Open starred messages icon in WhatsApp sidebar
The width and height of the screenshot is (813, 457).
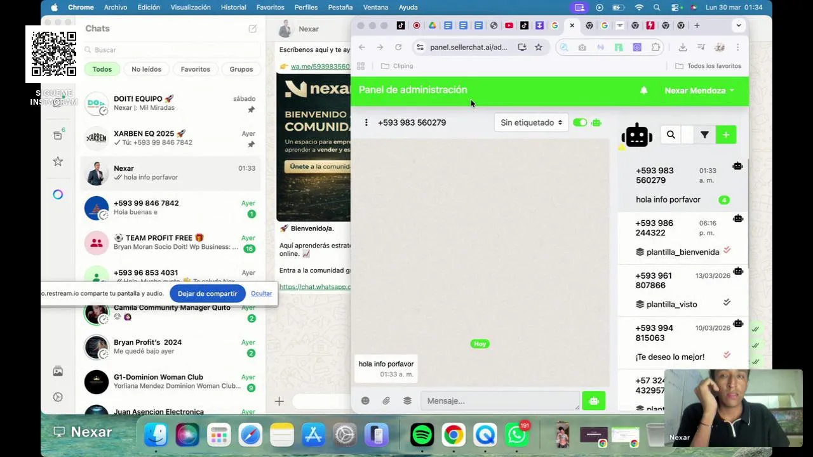pos(58,161)
